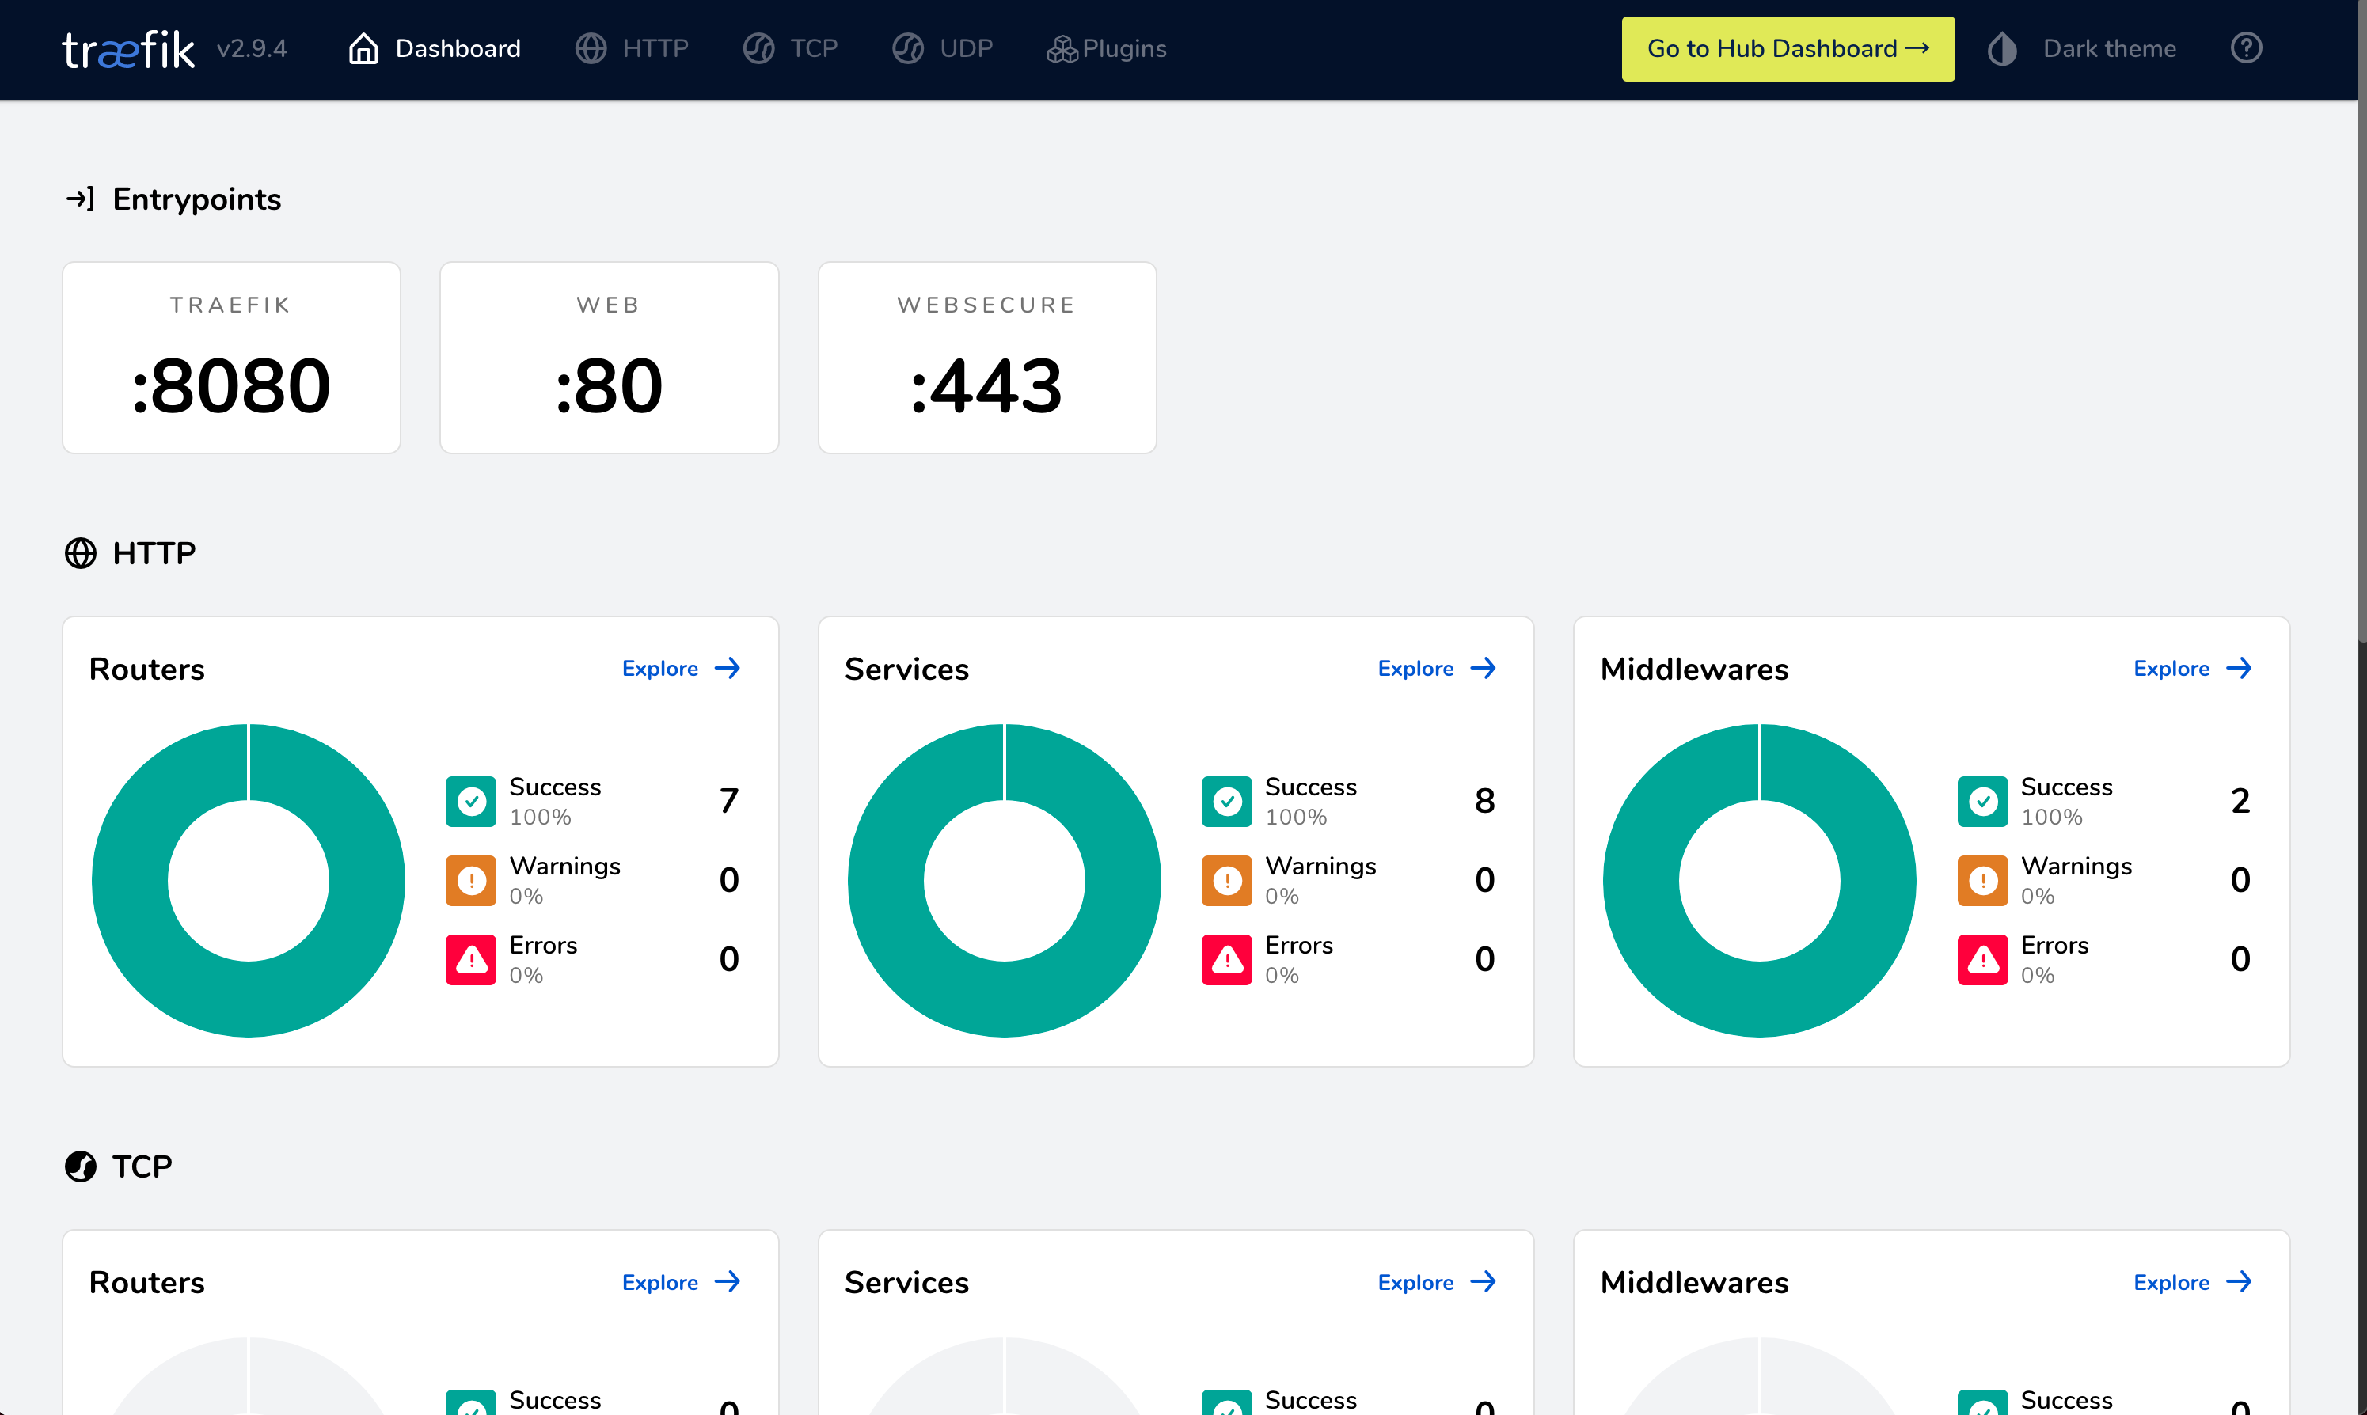Click the arrow next to HTTP Middlewares Explore

click(x=2240, y=669)
